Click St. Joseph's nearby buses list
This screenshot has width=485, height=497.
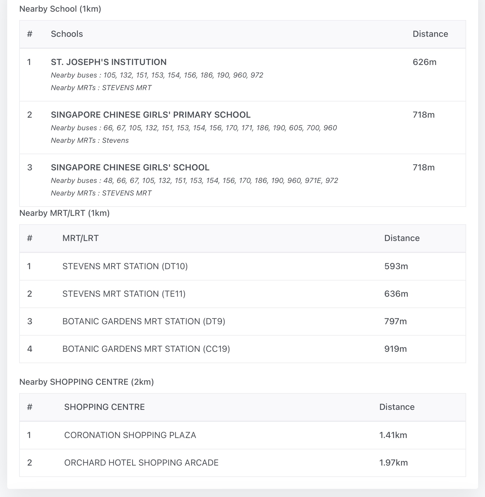[157, 75]
